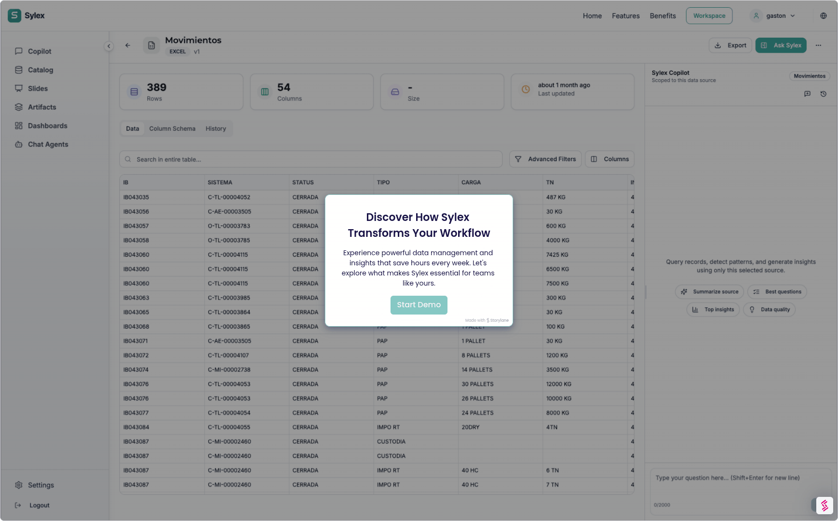The height and width of the screenshot is (521, 838).
Task: Click the new chat icon in Copilot
Action: click(x=807, y=94)
